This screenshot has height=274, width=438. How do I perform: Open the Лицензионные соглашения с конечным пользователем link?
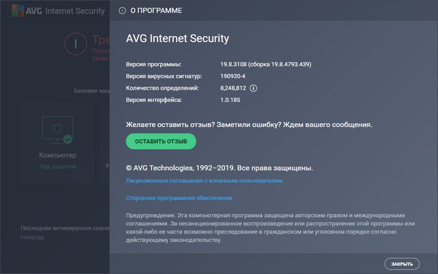click(x=204, y=181)
